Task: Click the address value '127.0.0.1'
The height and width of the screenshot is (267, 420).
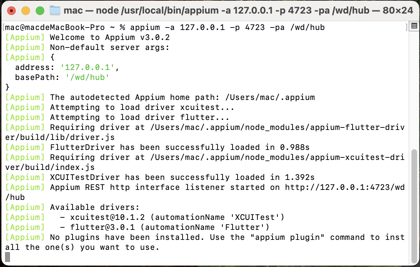Action: tap(87, 67)
